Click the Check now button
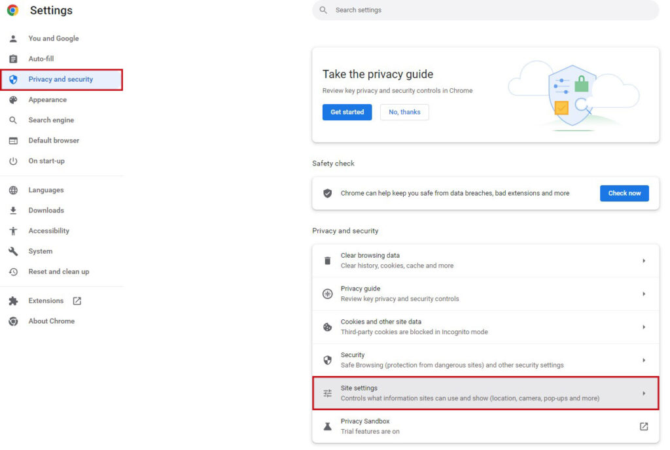 click(x=624, y=193)
